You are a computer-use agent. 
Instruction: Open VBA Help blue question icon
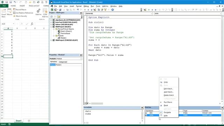pos(113,10)
